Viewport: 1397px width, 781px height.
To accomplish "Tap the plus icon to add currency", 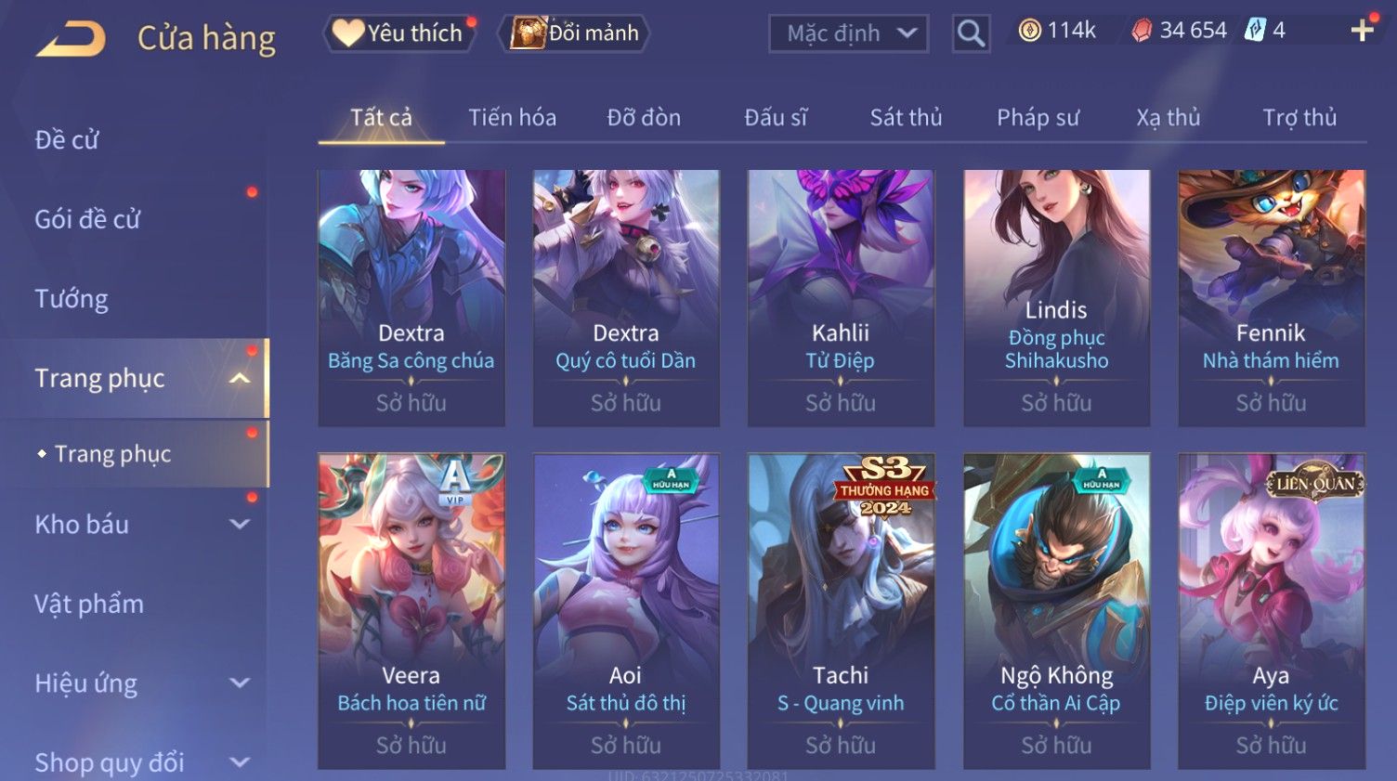I will [x=1362, y=31].
